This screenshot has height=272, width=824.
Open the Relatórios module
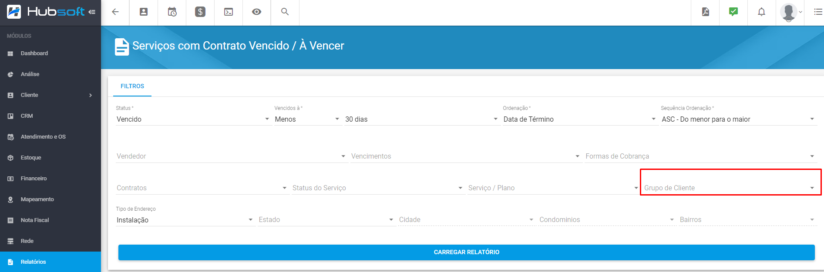[50, 262]
